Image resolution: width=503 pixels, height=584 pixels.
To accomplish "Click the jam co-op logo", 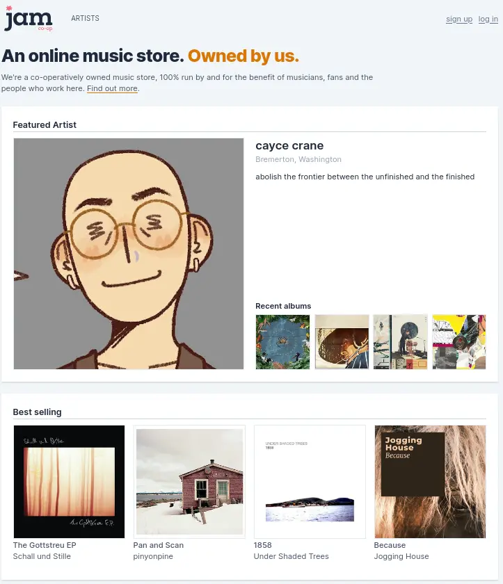I will pos(28,19).
